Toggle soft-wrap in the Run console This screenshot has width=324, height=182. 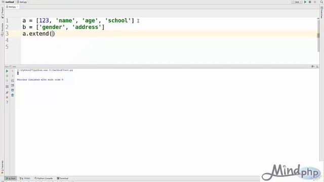coord(12,80)
